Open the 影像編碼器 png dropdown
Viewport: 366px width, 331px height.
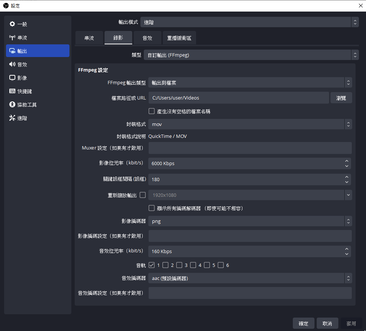250,221
